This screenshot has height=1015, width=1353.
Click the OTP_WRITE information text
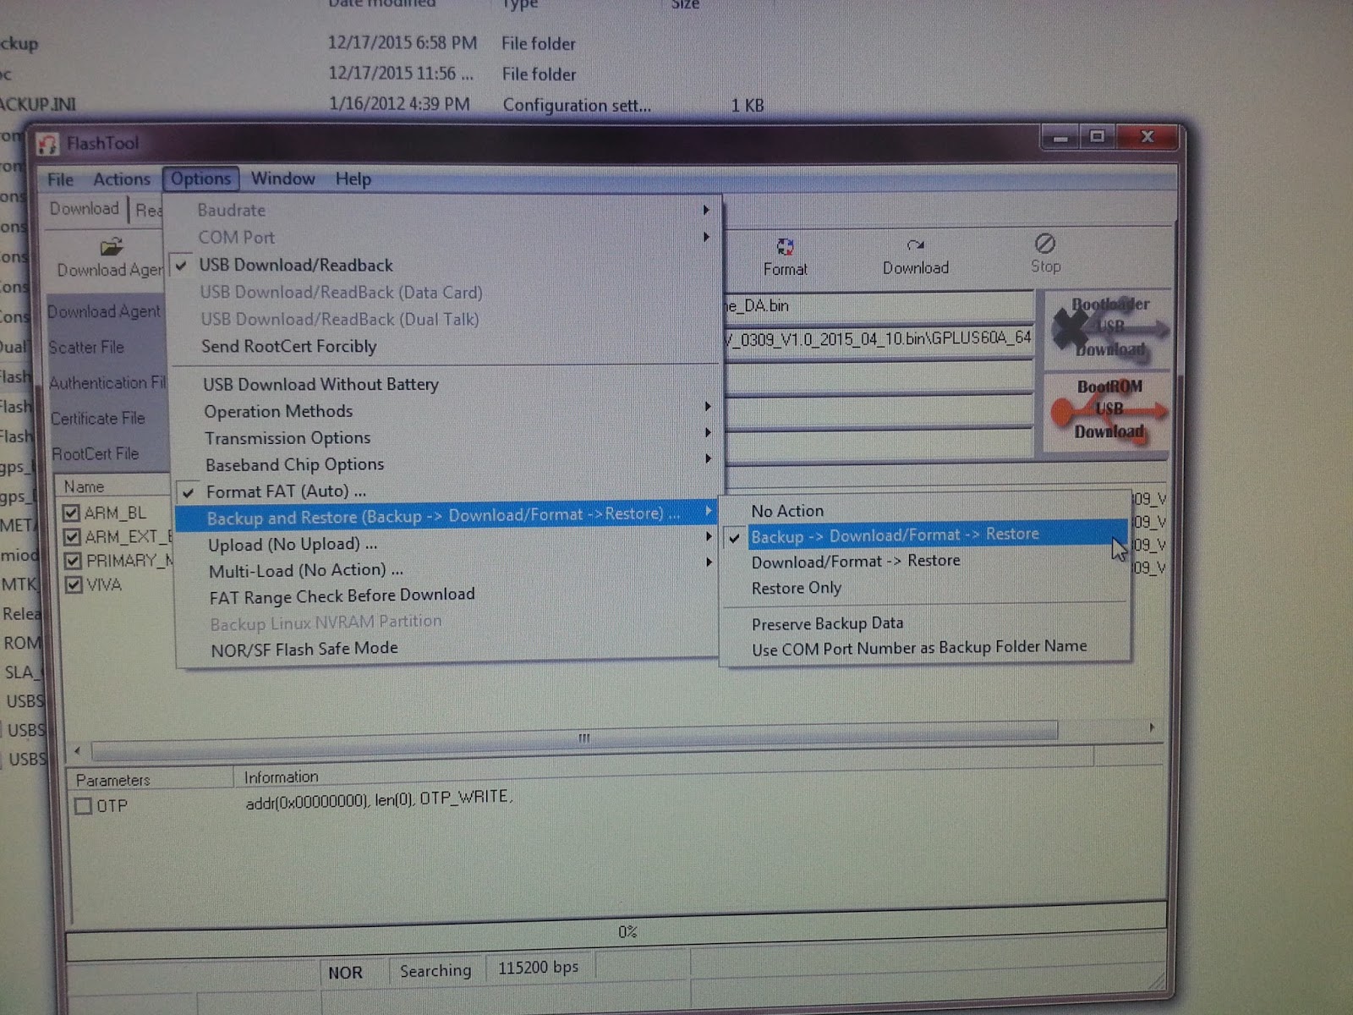pos(379,799)
